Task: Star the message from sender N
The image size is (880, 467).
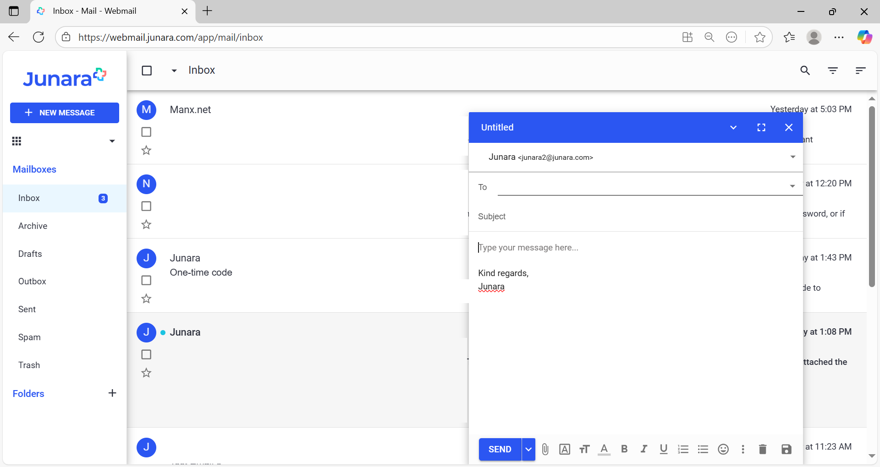Action: pyautogui.click(x=146, y=224)
